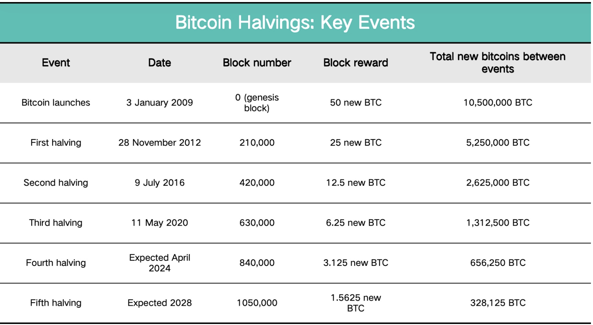
Task: Select 'Total new bitcoins between events' header
Action: click(497, 63)
